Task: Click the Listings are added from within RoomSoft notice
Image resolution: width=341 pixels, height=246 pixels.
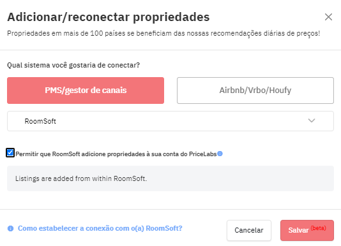Action: pyautogui.click(x=170, y=178)
